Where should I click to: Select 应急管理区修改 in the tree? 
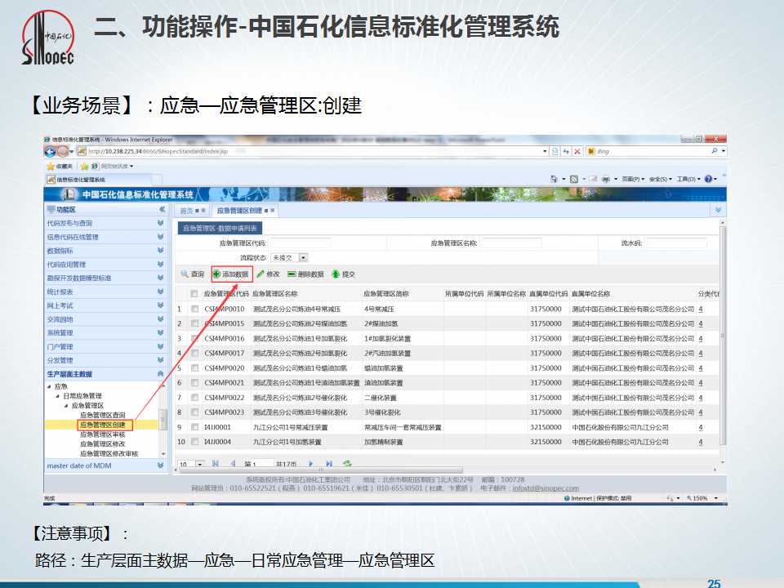point(103,444)
